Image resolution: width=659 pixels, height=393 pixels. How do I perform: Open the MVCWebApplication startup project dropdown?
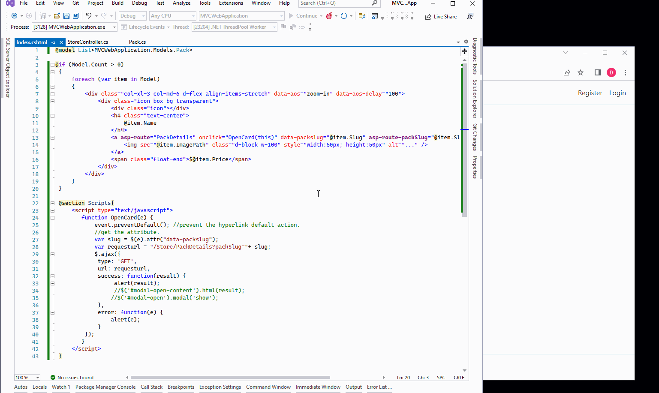point(241,16)
